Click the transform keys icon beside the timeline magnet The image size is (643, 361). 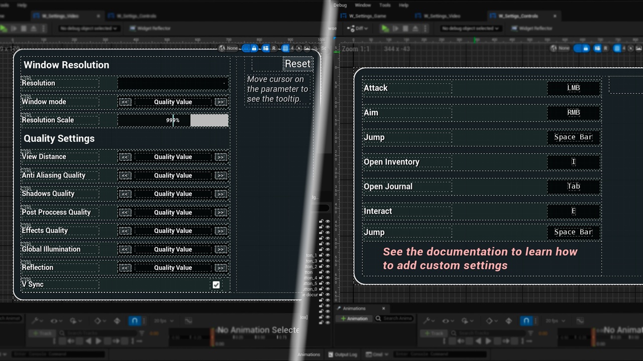(x=509, y=321)
